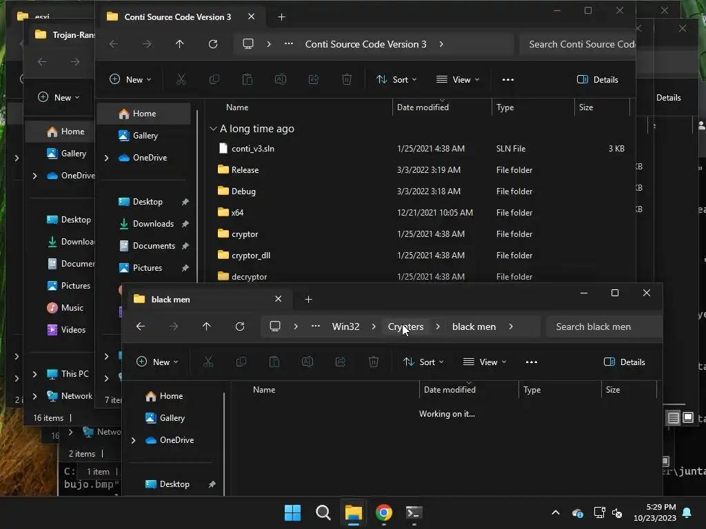The width and height of the screenshot is (706, 529).
Task: Open New menu in Conti Source Code window
Action: click(130, 80)
